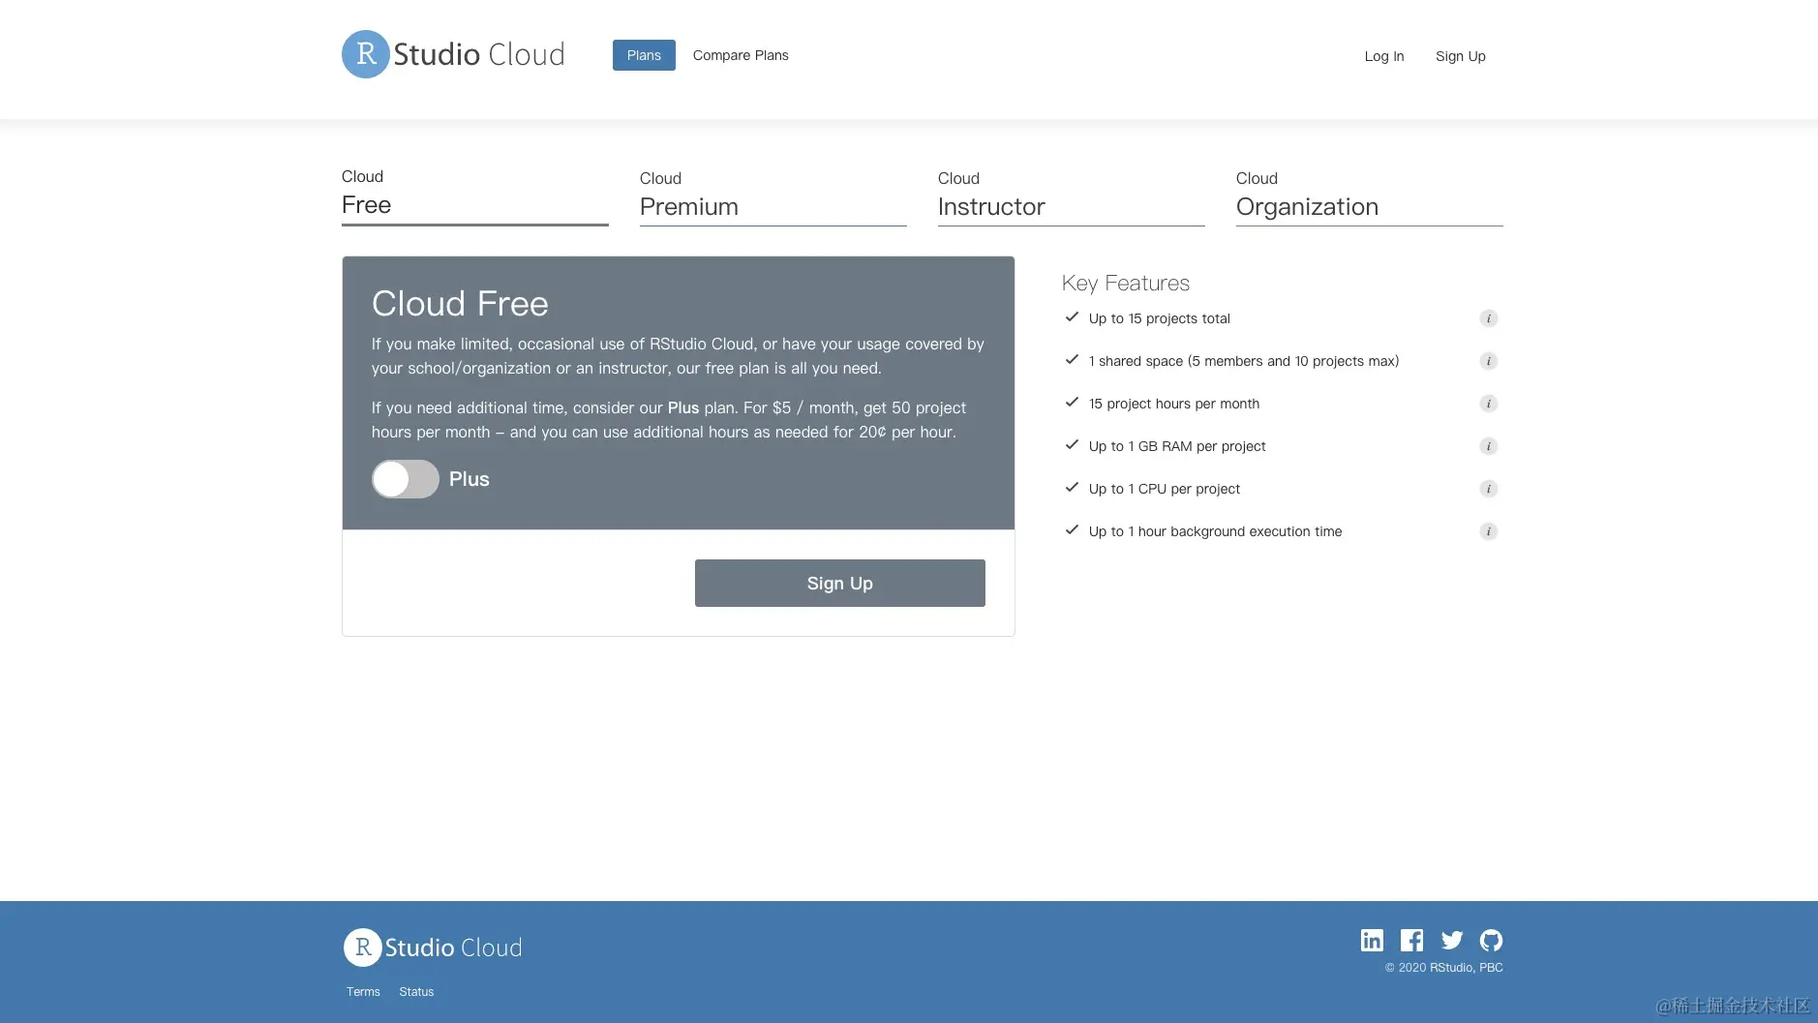The image size is (1818, 1023).
Task: Click the Sign Up button for Cloud Free
Action: tap(838, 583)
